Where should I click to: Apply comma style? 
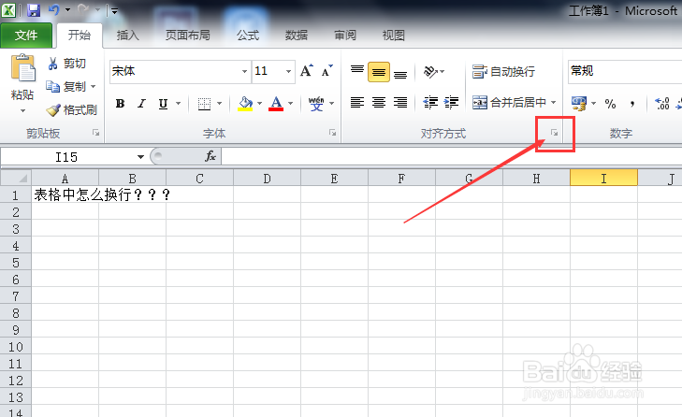(632, 104)
